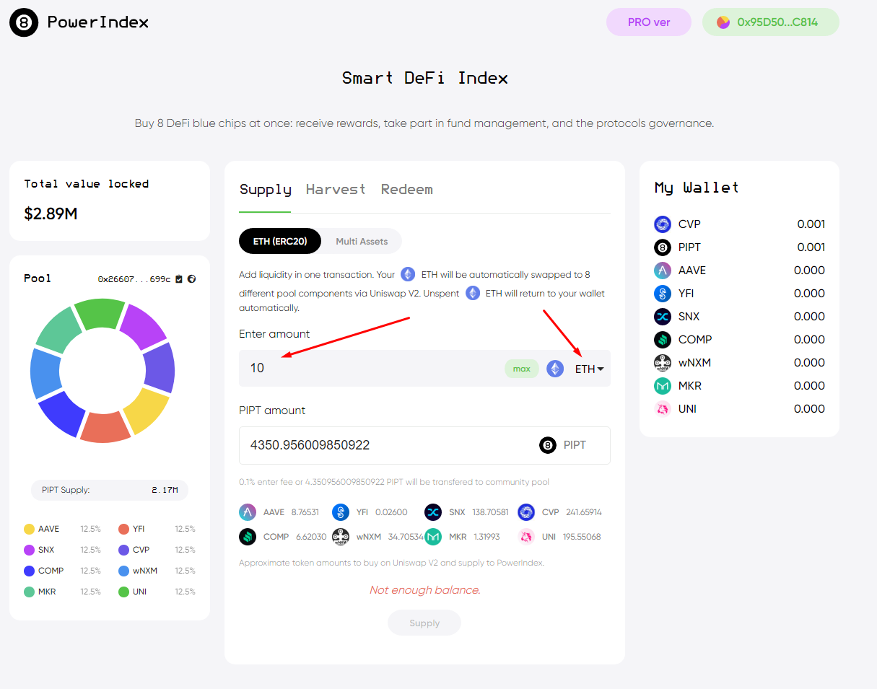Click the PIPT amount field showing 4350.956009850922

[424, 445]
